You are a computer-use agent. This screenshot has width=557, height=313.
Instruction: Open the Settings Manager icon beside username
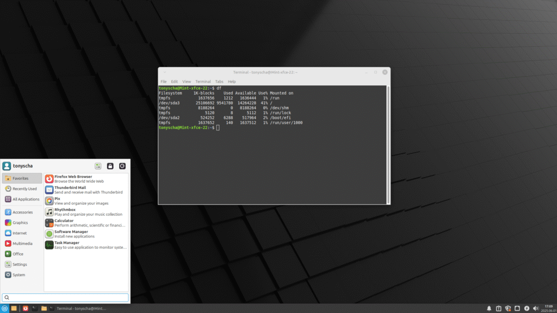click(98, 166)
